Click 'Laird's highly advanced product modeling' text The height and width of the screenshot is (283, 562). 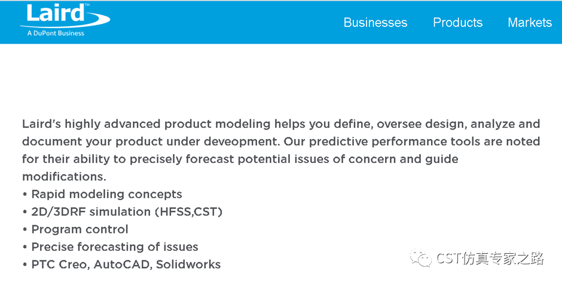pyautogui.click(x=146, y=124)
